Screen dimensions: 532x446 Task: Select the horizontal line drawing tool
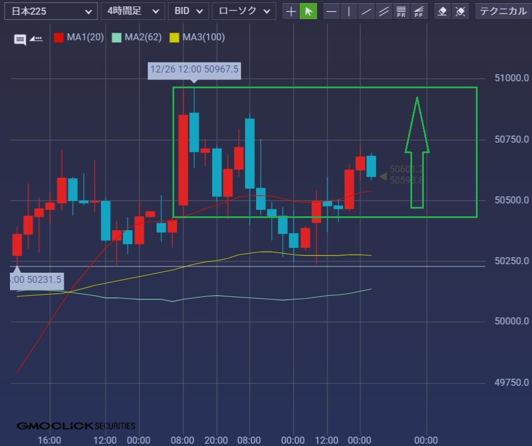click(x=331, y=11)
